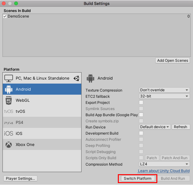Close the Build Settings window

point(4,3)
